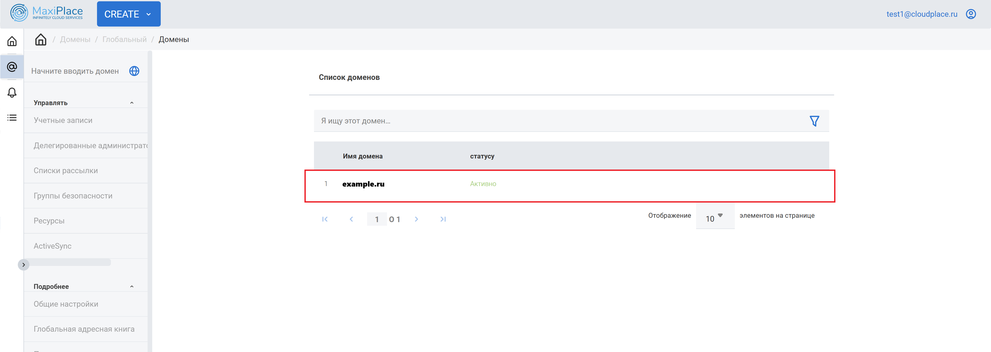Click the home icon in left sidebar

click(12, 41)
